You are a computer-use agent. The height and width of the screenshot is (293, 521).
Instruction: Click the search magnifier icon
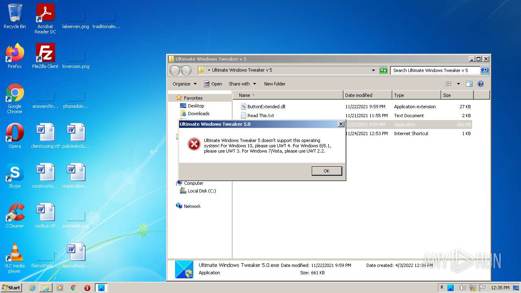(x=484, y=70)
